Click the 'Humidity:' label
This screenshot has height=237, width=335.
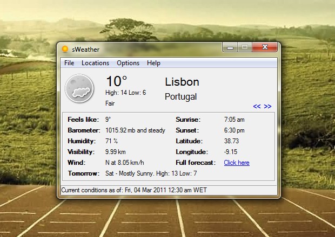[82, 141]
